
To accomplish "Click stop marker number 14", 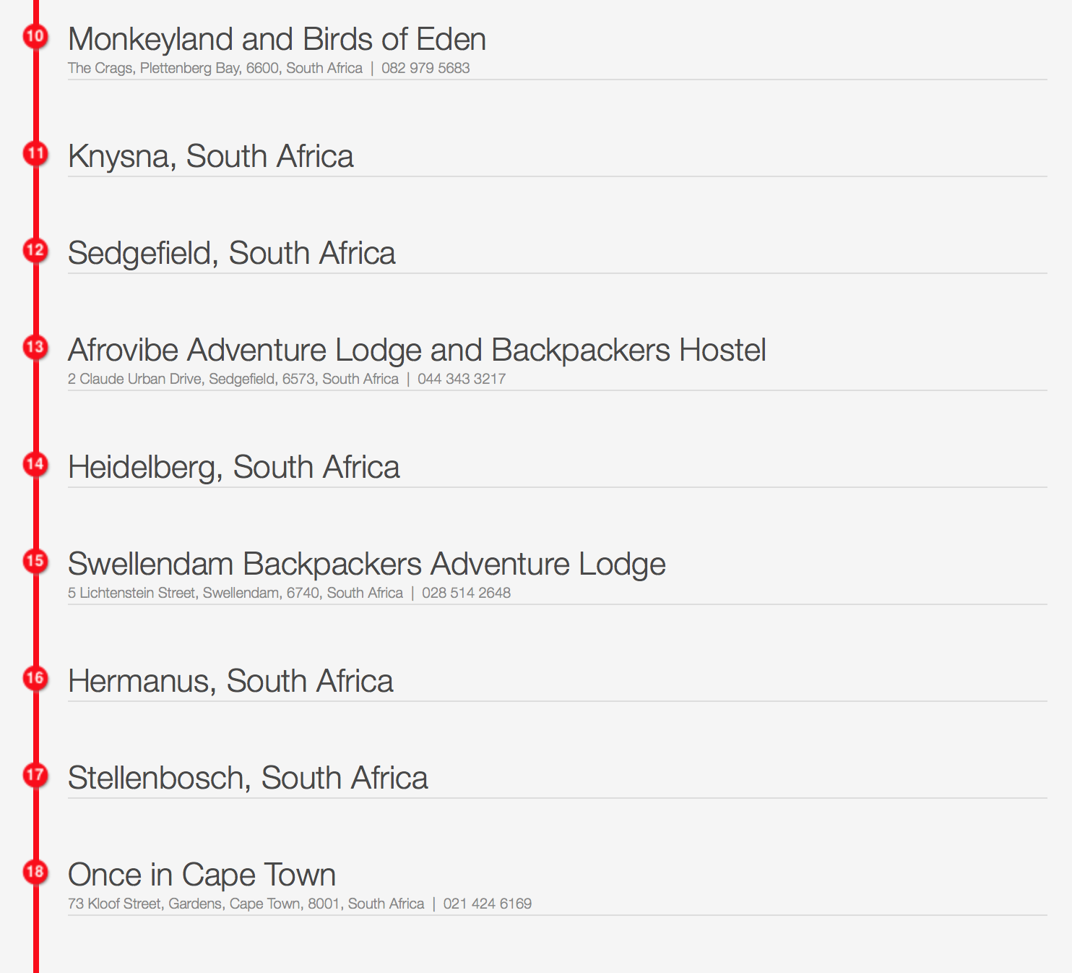I will pos(35,464).
